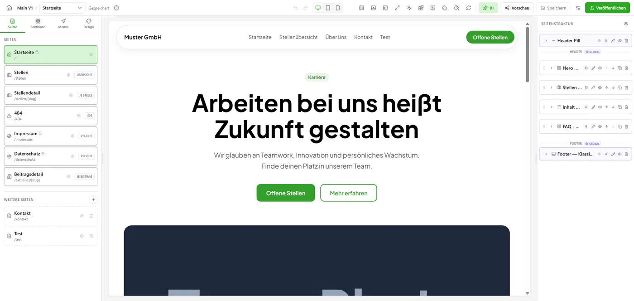Expand the Inhalt section row
Image resolution: width=634 pixels, height=301 pixels.
click(551, 107)
